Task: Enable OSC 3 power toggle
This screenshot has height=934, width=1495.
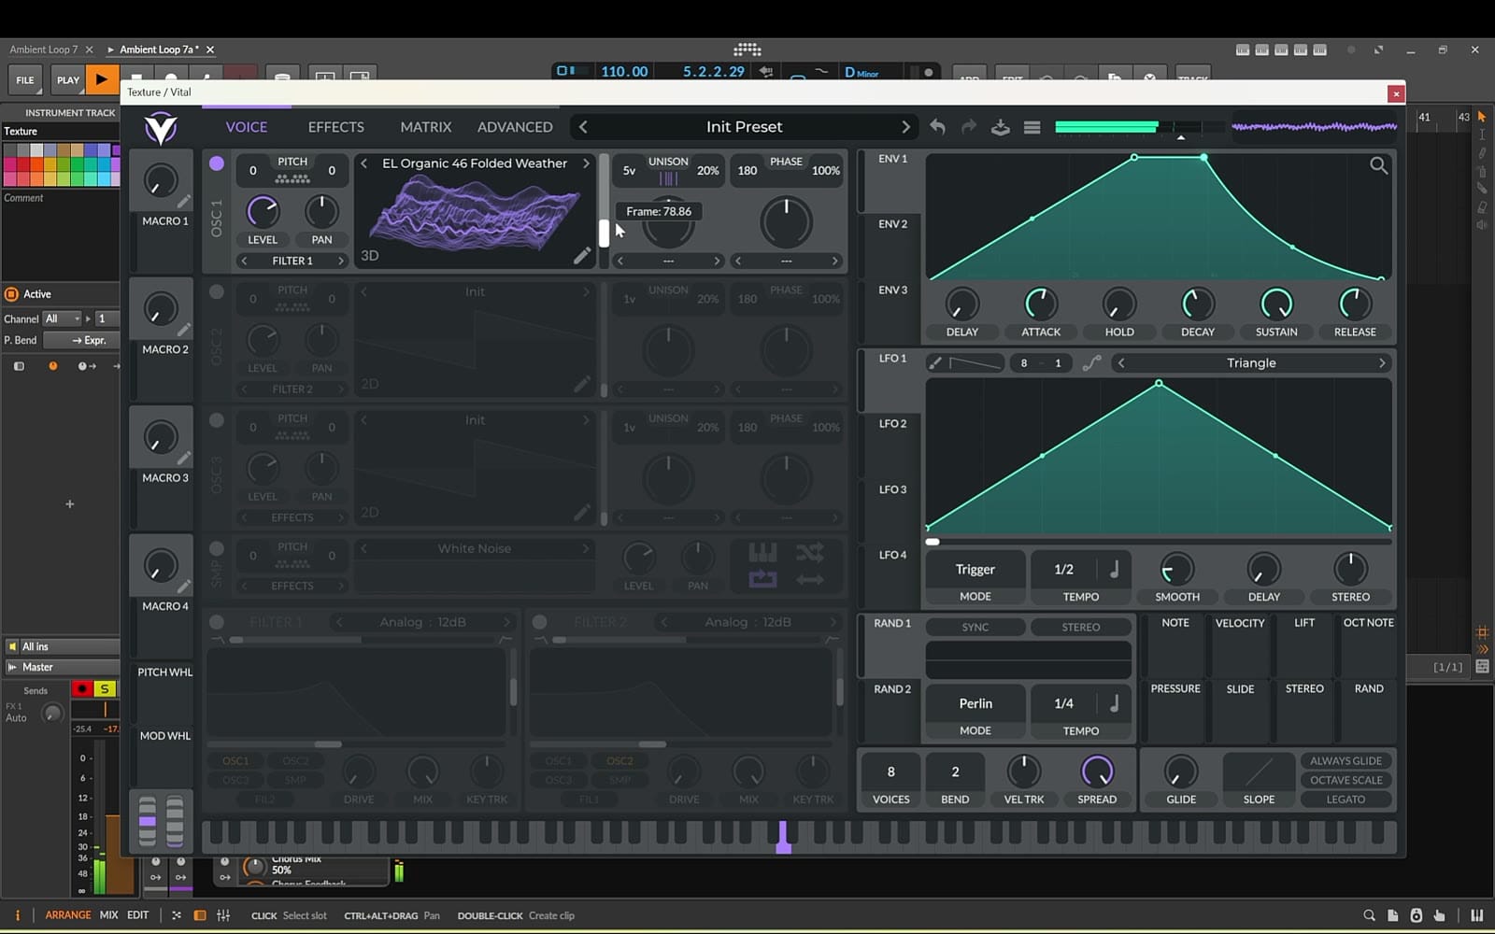Action: tap(217, 420)
